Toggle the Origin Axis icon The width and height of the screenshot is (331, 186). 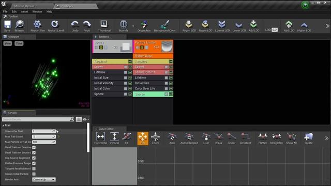click(144, 26)
